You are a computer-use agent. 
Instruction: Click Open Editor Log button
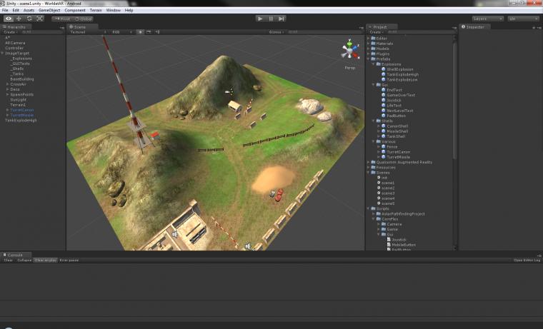pyautogui.click(x=527, y=260)
